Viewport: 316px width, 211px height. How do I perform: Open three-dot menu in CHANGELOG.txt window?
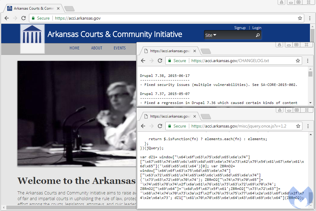coord(308,61)
